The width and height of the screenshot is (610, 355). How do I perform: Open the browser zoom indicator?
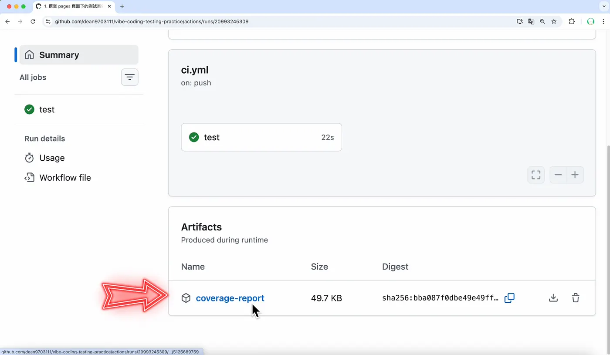pos(542,21)
